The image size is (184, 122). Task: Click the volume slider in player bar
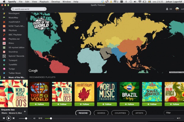tap(26, 118)
